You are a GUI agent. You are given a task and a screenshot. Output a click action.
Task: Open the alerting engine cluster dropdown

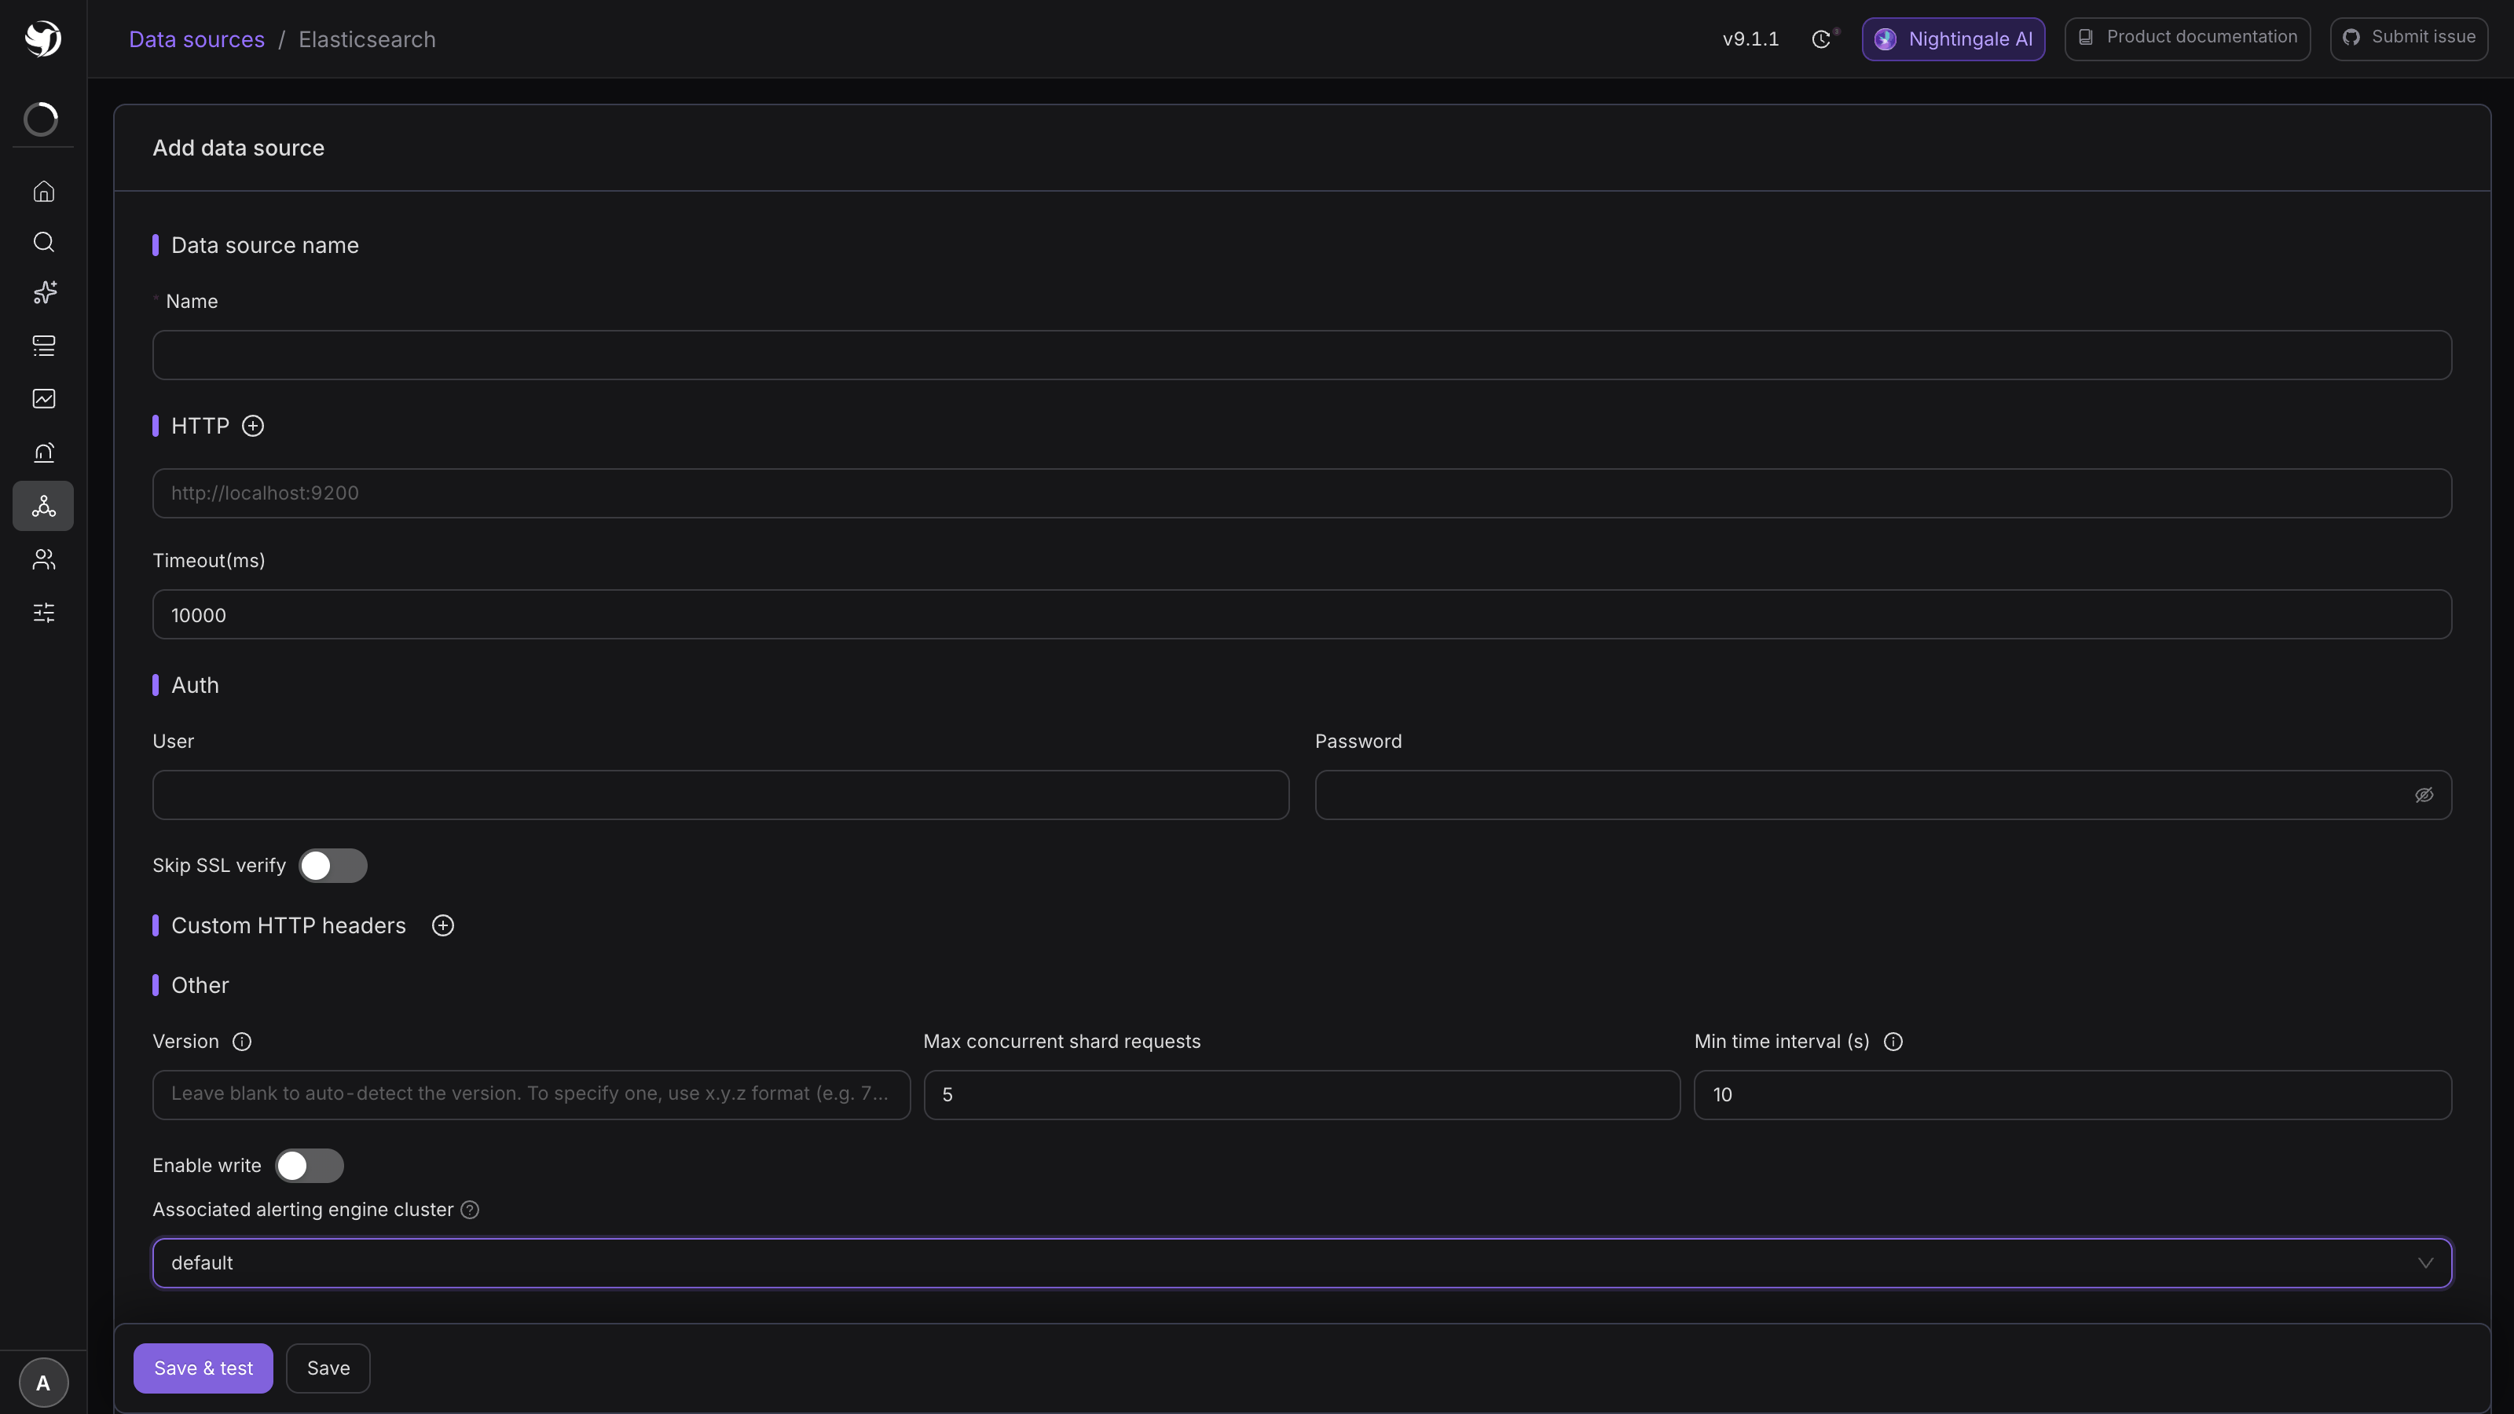1302,1264
